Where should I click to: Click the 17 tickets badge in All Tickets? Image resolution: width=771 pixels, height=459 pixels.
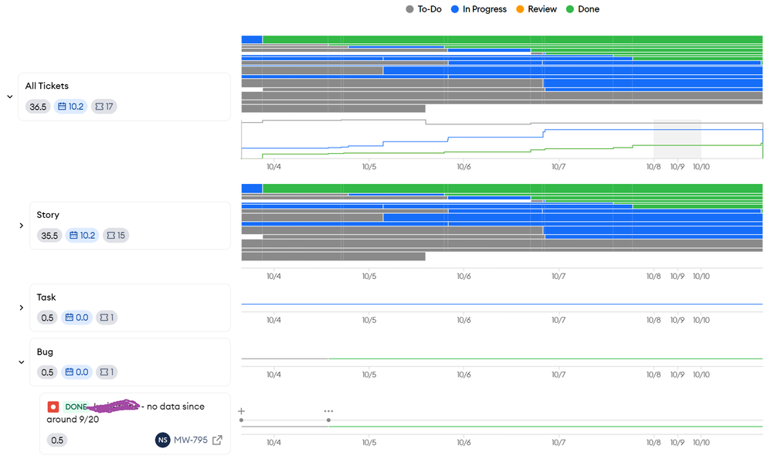[104, 107]
